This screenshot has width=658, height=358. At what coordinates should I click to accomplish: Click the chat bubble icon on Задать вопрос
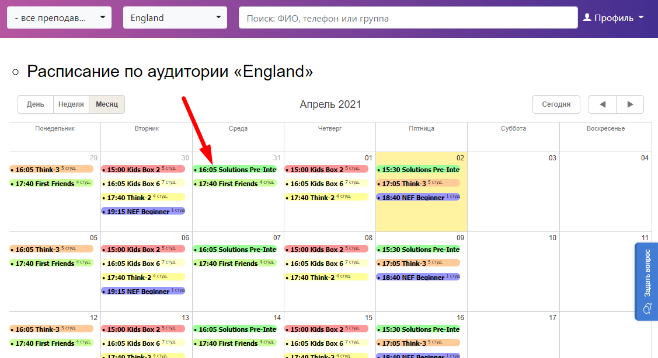pos(647,308)
